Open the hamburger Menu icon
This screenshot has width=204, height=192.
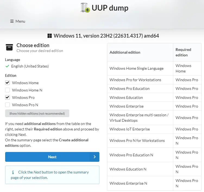point(12,21)
